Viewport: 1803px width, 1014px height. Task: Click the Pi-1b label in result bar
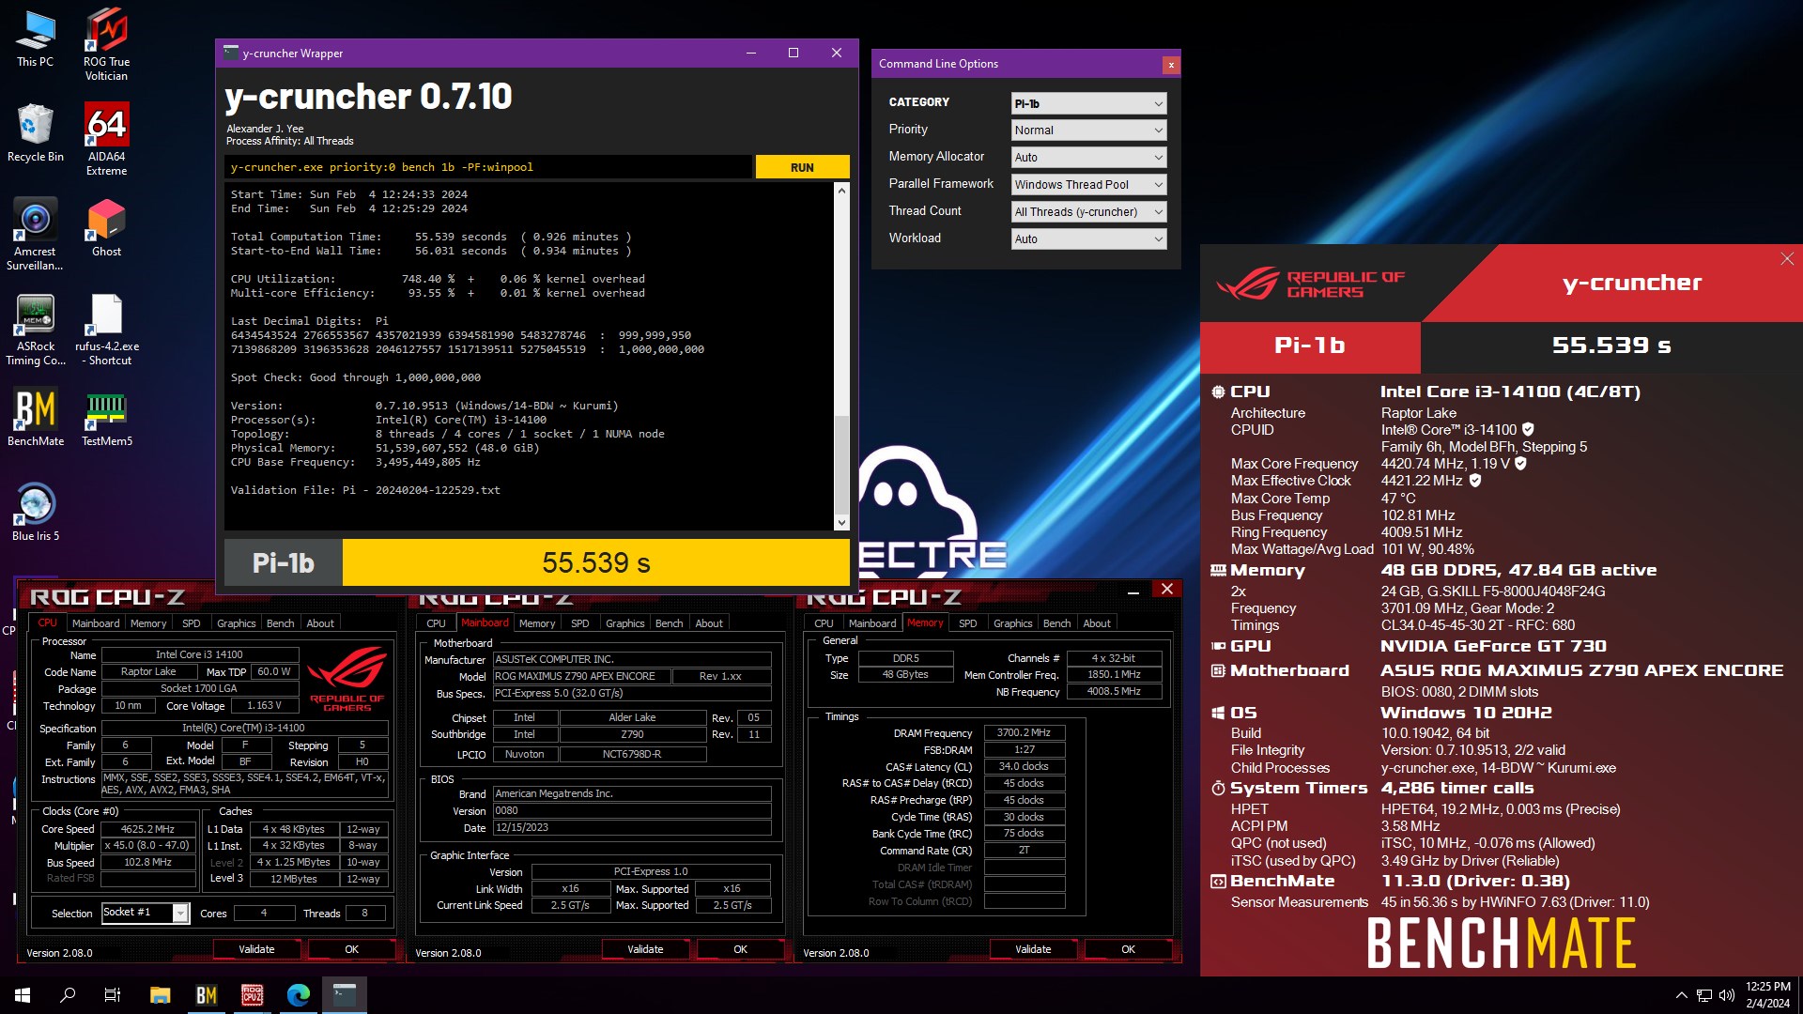(x=283, y=562)
